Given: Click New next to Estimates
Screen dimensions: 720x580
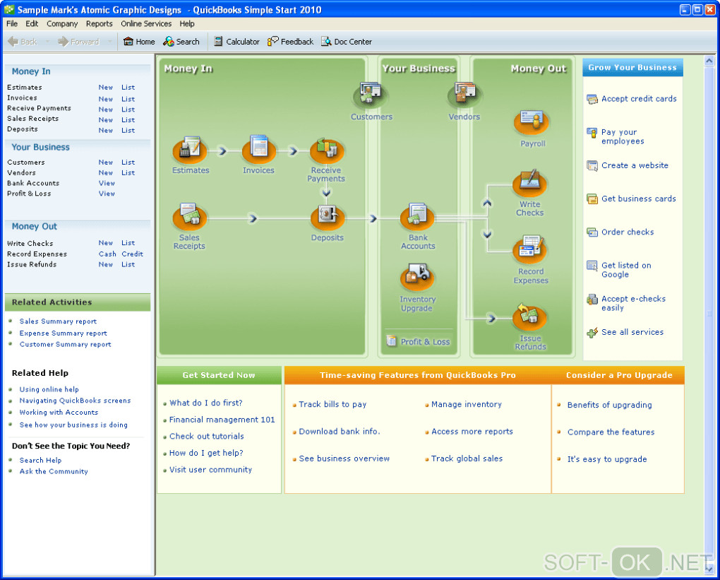Looking at the screenshot, I should [x=106, y=88].
